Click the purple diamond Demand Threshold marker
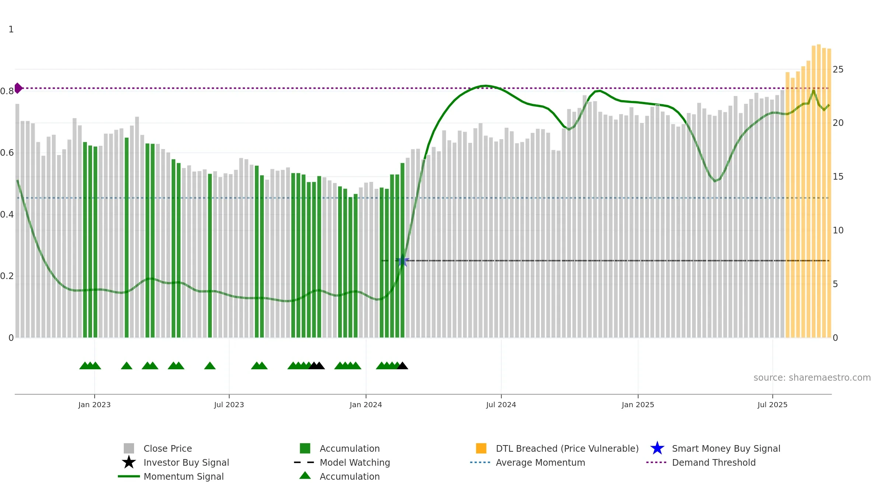This screenshot has height=497, width=884. pos(18,88)
